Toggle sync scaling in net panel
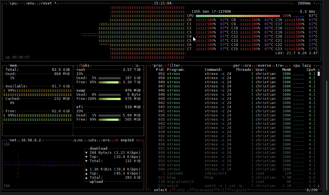The height and width of the screenshot is (195, 329). [x=79, y=140]
